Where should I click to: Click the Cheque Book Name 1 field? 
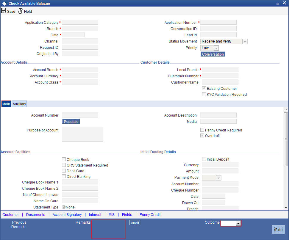click(x=80, y=182)
